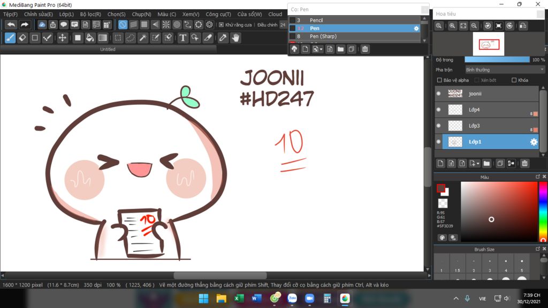This screenshot has width=548, height=308.
Task: Select the Select Pen tool
Action: (156, 38)
